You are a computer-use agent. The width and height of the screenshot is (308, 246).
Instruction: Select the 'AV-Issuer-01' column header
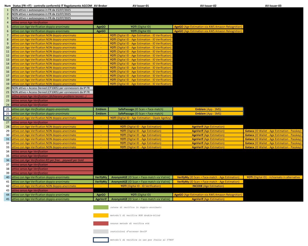tap(141, 5)
